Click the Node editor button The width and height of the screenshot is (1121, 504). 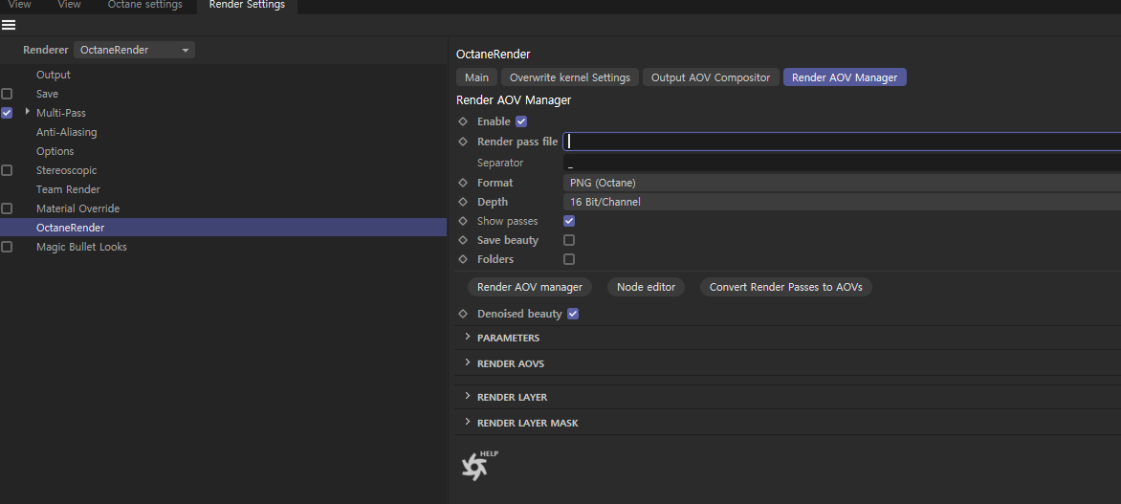pos(647,287)
